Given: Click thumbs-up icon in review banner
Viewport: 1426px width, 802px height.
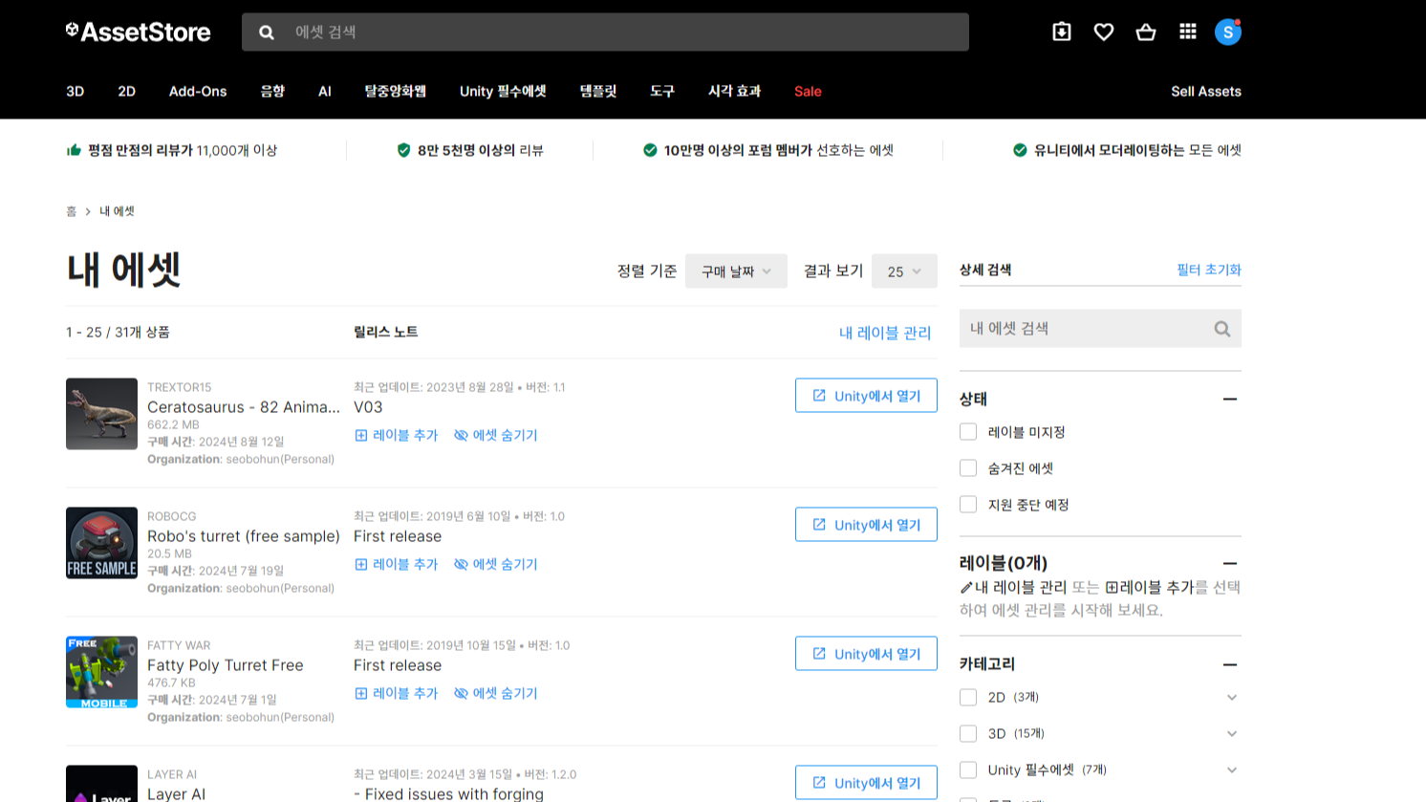Looking at the screenshot, I should pos(74,150).
